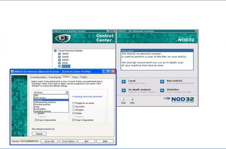This screenshot has height=149, width=226.
Task: Select Prompt for an action radio button
Action: pos(74,103)
